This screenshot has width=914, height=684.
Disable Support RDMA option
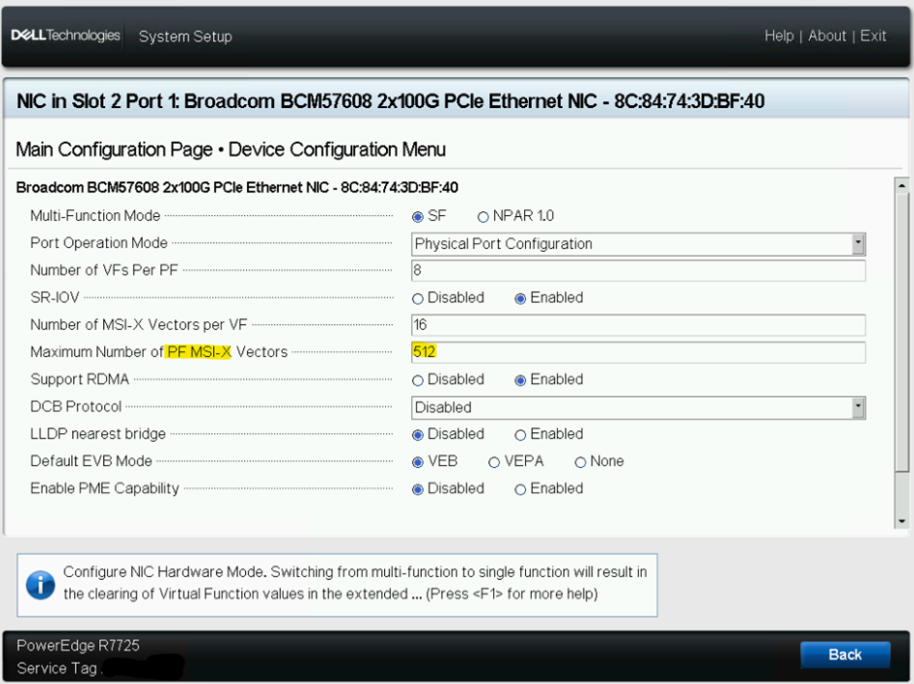pyautogui.click(x=417, y=380)
